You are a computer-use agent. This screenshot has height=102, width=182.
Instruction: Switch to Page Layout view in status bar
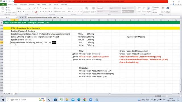[x=158, y=96]
